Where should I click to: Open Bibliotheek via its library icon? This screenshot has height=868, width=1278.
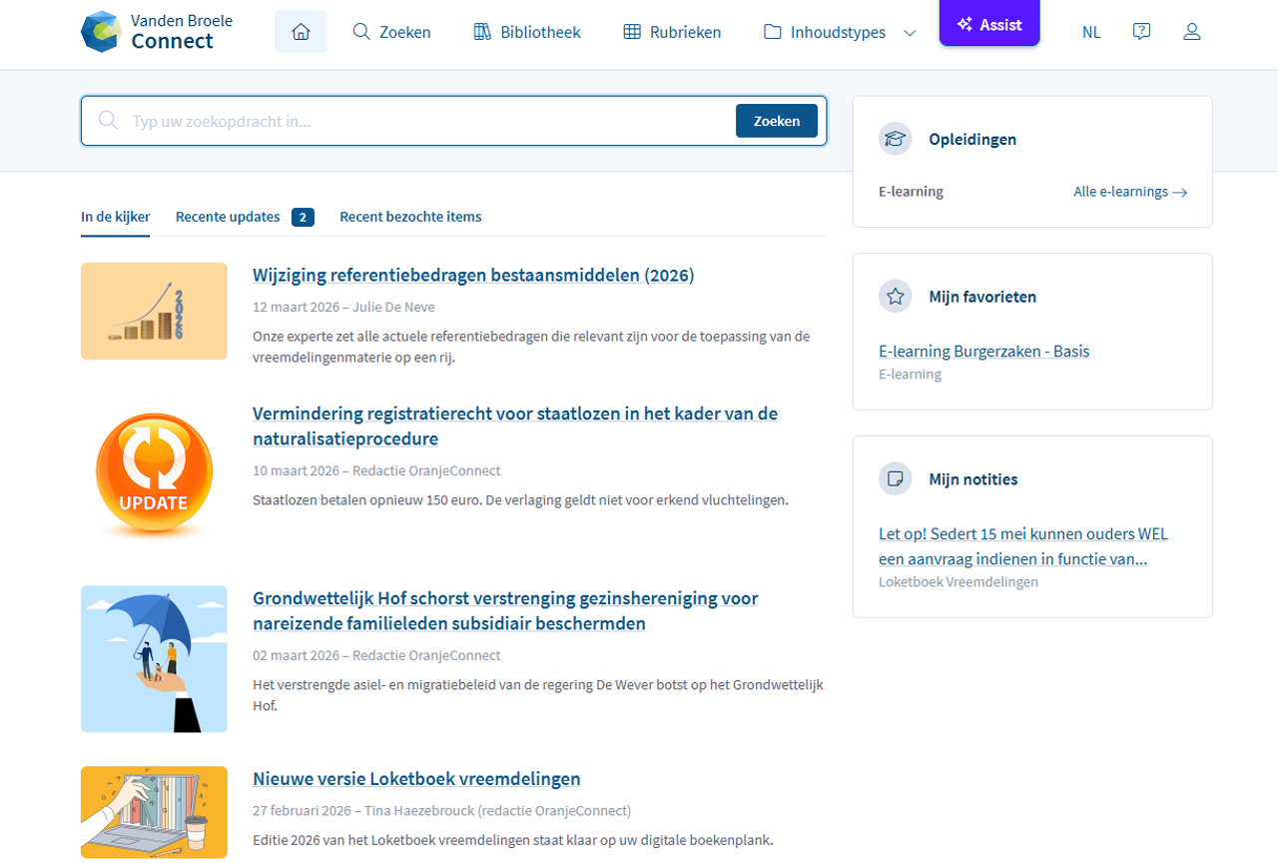tap(481, 32)
